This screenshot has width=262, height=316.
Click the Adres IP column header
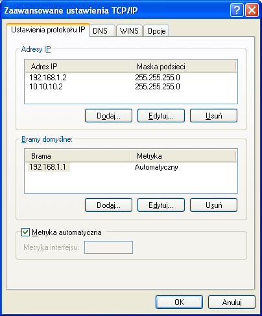(x=78, y=67)
